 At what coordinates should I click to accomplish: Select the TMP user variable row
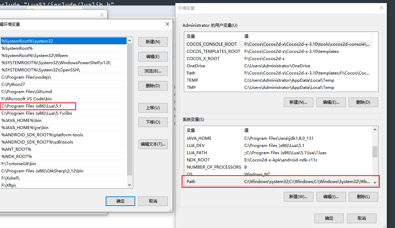pos(278,88)
